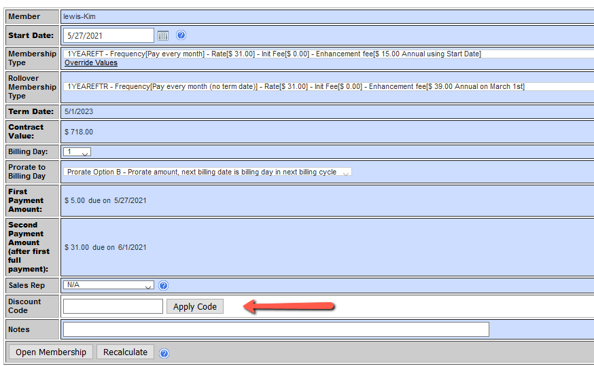Open the Start Date calendar picker
594x366 pixels.
tap(163, 35)
